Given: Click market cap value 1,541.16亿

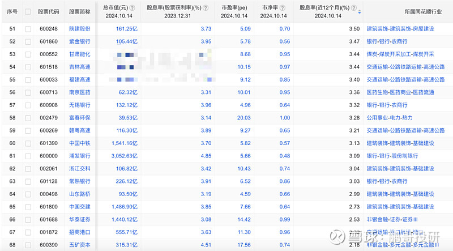Looking at the screenshot, I should pyautogui.click(x=125, y=143).
